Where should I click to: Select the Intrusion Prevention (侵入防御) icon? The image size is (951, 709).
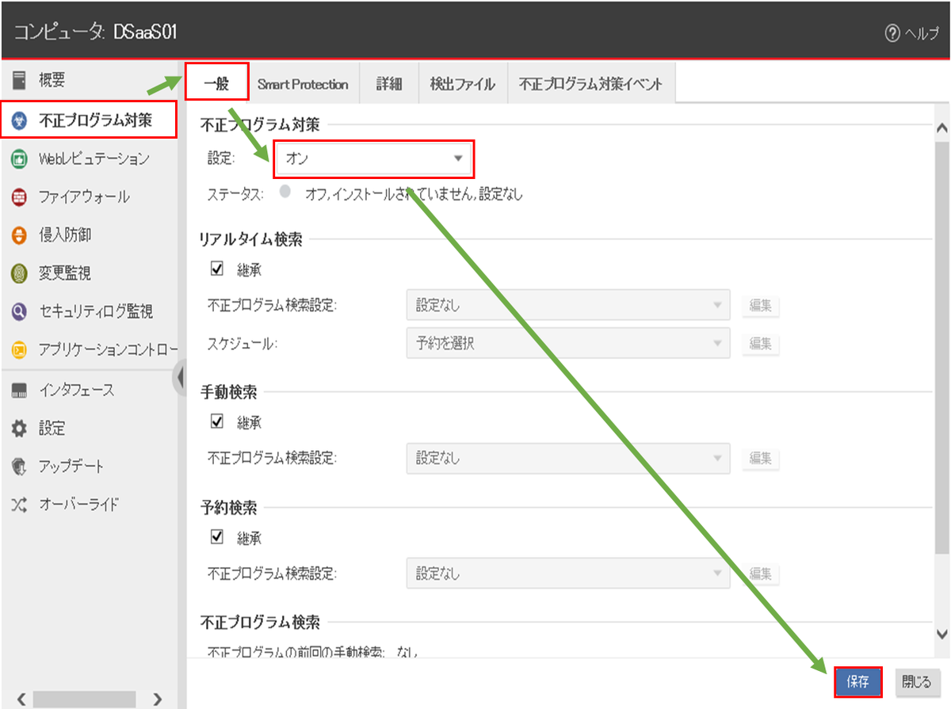point(20,235)
